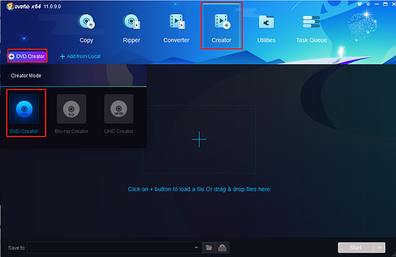Click the DVD Creator mode switcher button
Screen dimensions: 396x257
pos(27,56)
